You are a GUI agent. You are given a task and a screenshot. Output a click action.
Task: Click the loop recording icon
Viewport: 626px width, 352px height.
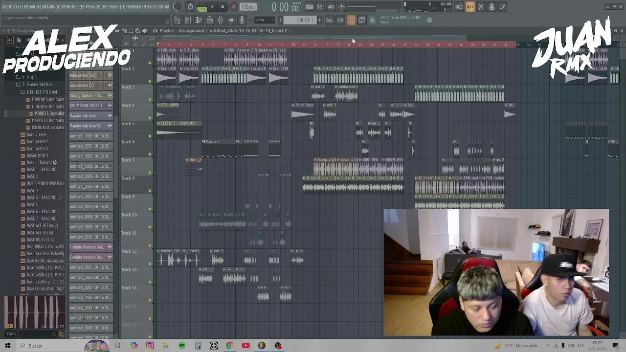pyautogui.click(x=331, y=7)
